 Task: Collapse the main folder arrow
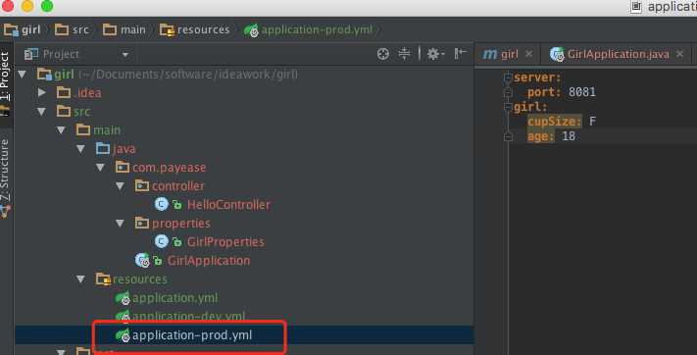click(62, 129)
